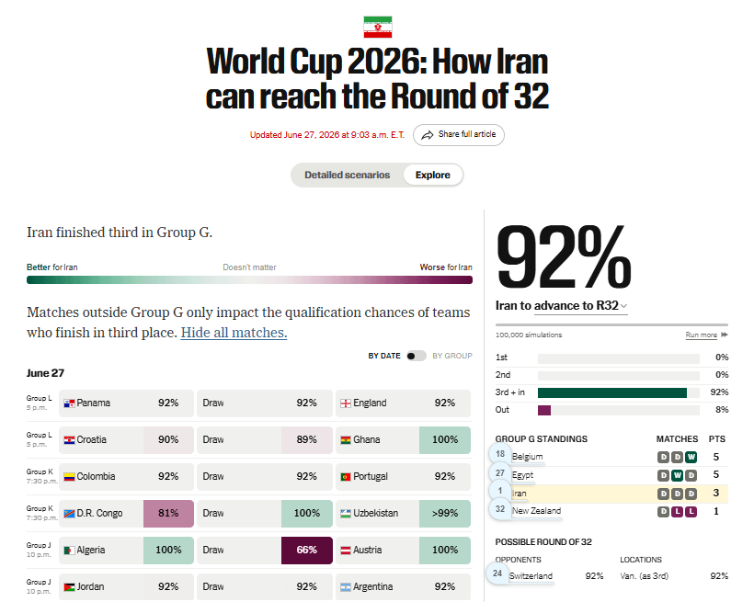Click the Ghana flag icon
This screenshot has width=754, height=602.
coord(346,440)
